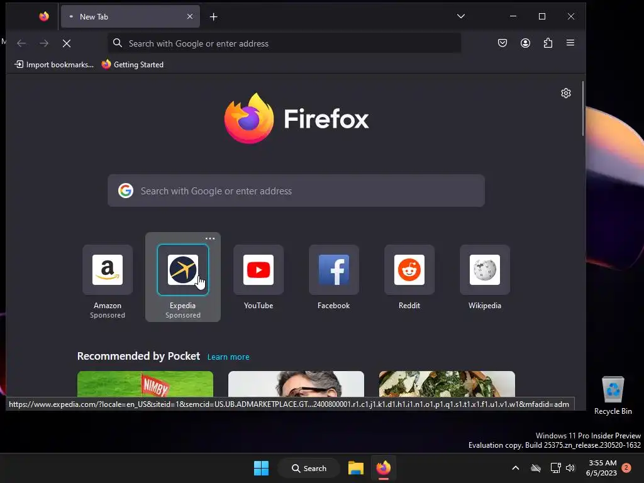Open the man with glasses Pocket story

(x=296, y=384)
